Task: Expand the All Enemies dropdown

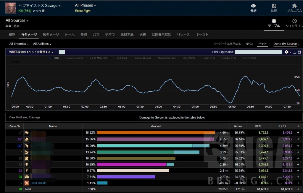Action: click(19, 44)
